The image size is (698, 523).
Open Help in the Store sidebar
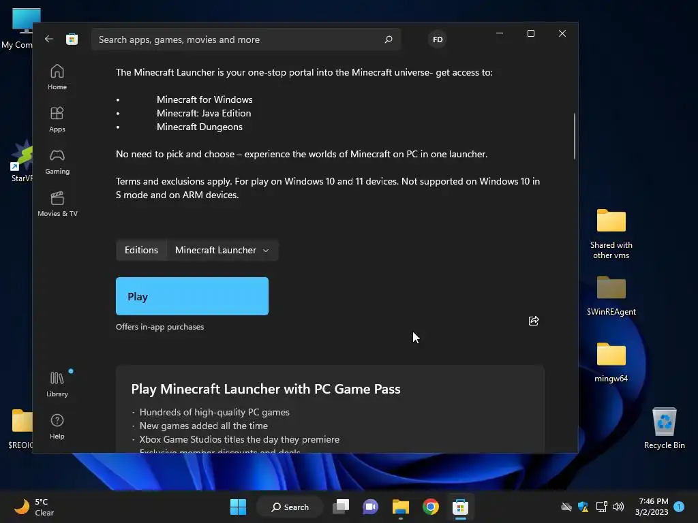pyautogui.click(x=57, y=427)
